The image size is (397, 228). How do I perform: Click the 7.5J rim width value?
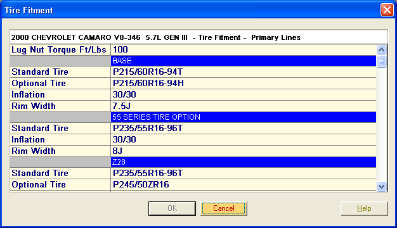[x=122, y=106]
